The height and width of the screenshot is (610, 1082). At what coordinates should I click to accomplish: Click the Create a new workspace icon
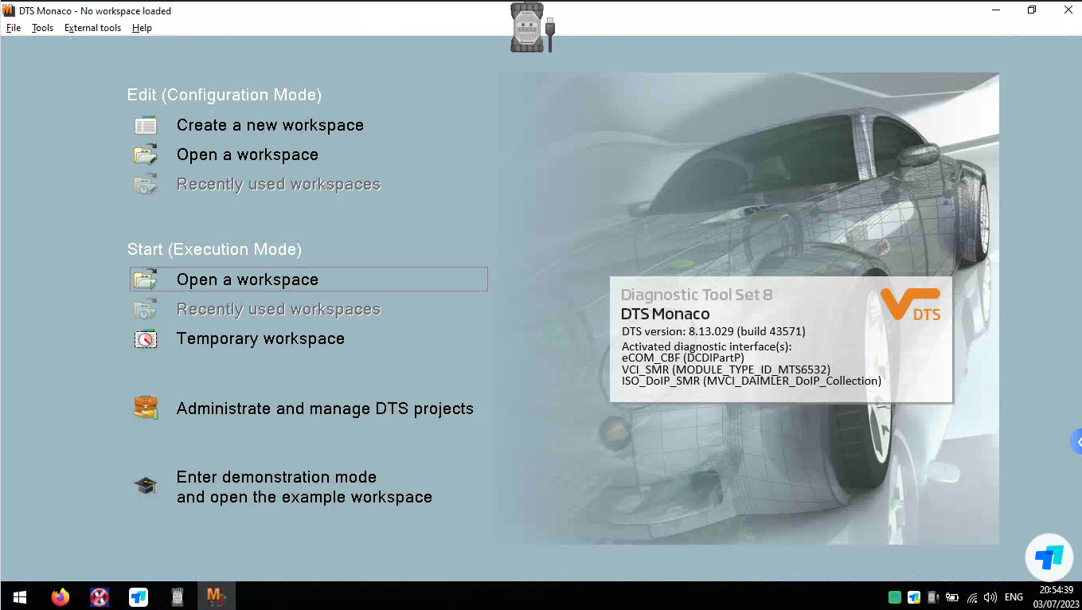click(146, 125)
